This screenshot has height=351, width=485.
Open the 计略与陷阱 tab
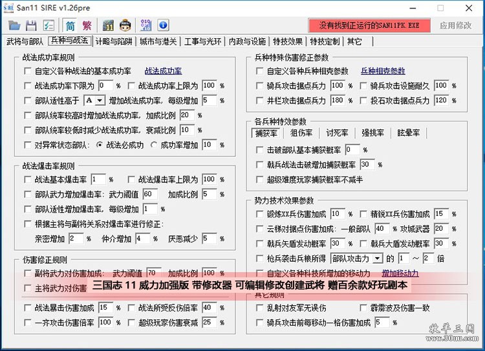click(x=114, y=41)
